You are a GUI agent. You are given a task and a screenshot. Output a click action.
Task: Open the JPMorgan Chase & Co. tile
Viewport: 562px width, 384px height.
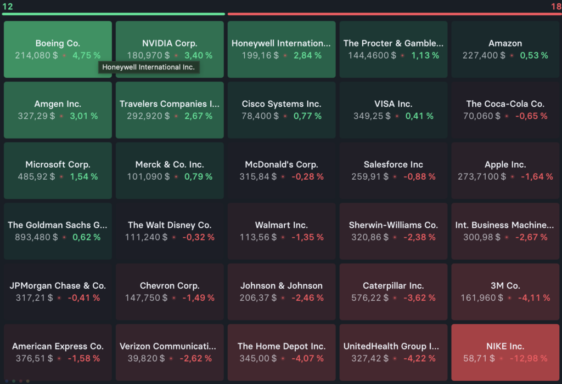coord(57,291)
